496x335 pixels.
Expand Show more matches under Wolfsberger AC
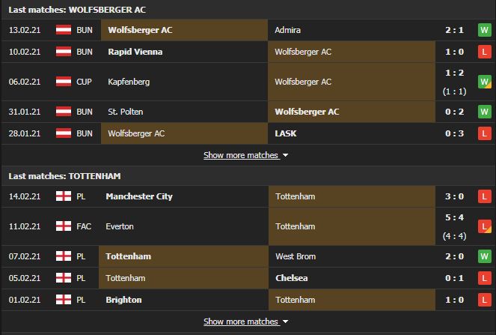(x=241, y=155)
